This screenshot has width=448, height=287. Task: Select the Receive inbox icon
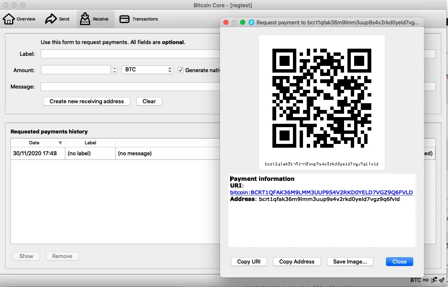coord(85,19)
